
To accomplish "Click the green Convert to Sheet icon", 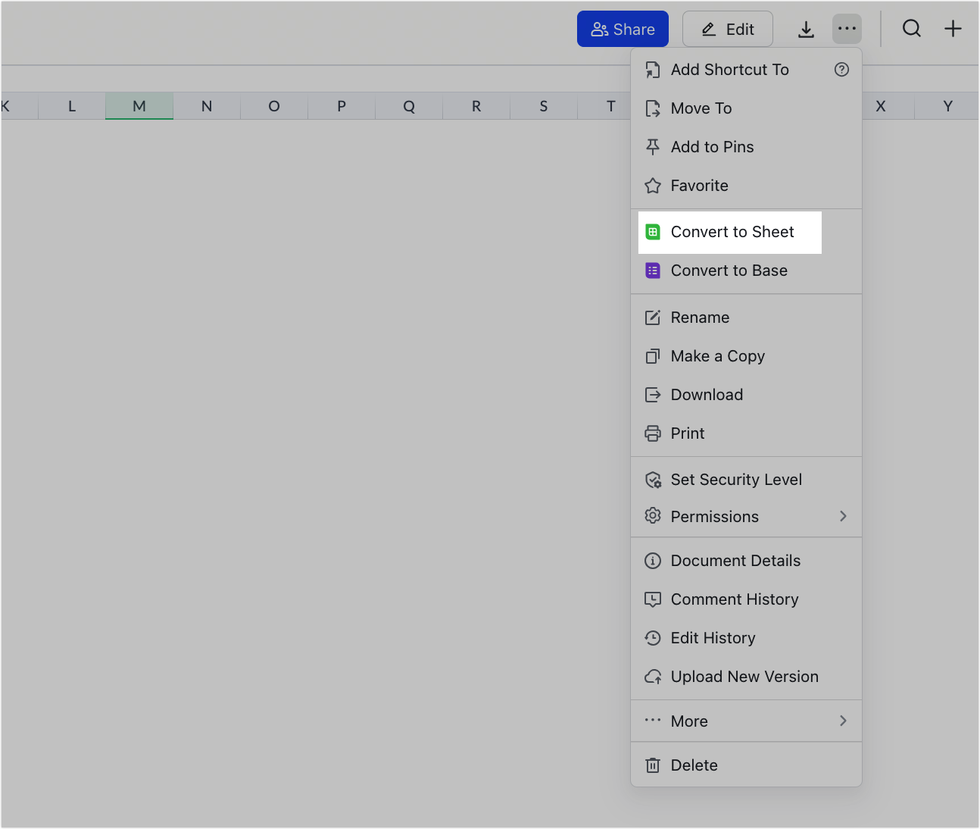I will click(653, 232).
